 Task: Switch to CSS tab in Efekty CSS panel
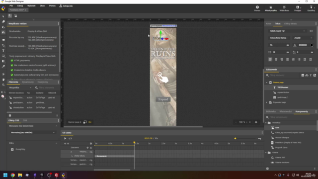pyautogui.click(x=25, y=120)
